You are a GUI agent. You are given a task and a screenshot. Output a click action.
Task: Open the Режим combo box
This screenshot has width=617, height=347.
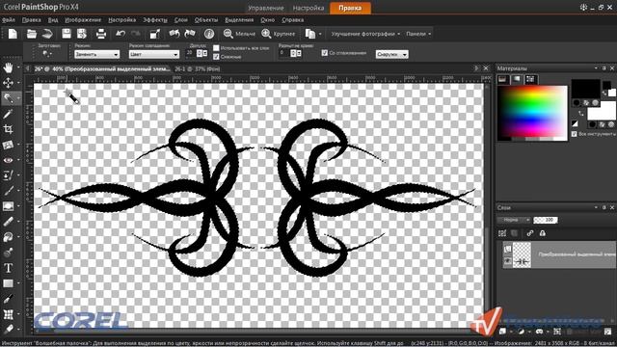96,54
